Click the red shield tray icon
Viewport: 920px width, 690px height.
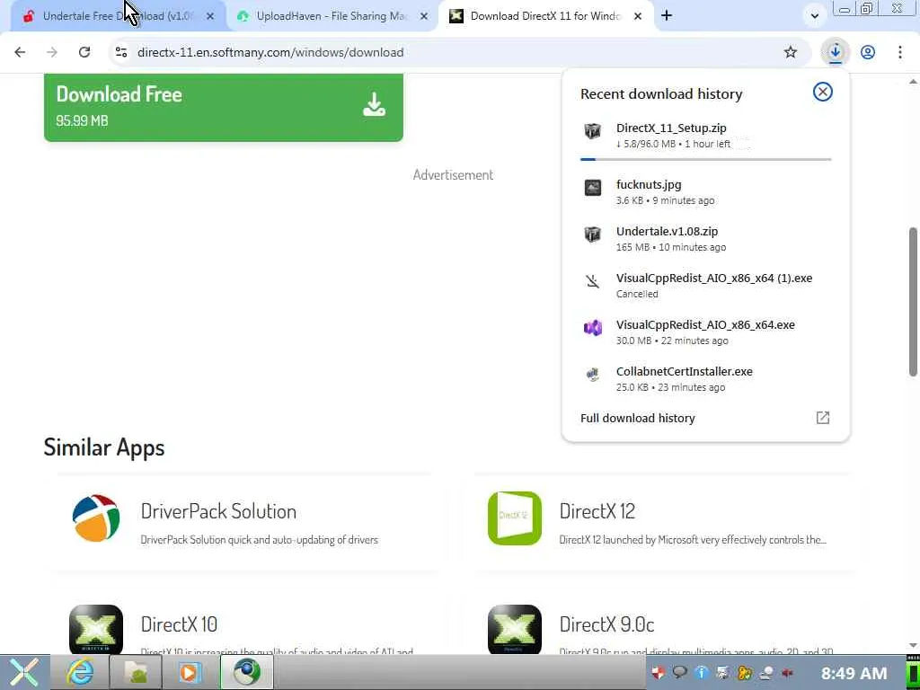coord(659,673)
